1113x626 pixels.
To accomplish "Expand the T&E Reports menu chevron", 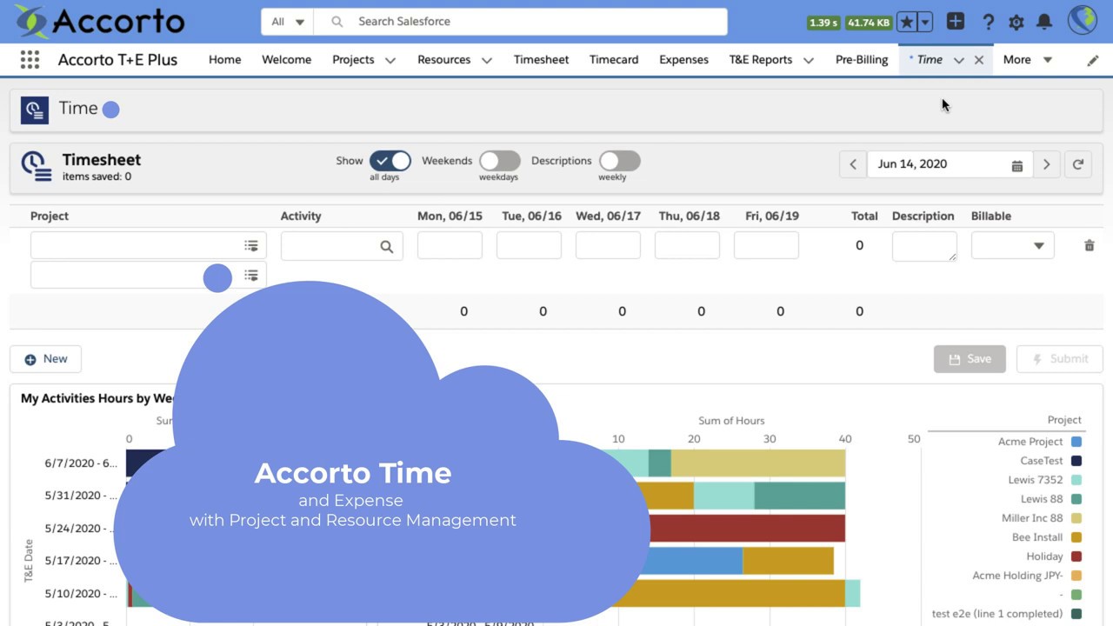I will click(809, 60).
